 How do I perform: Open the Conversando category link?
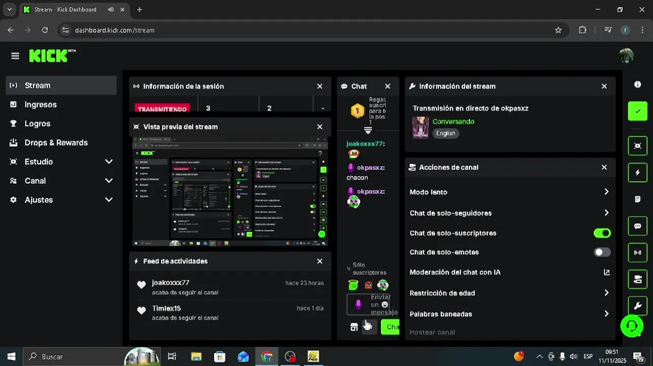coord(453,121)
